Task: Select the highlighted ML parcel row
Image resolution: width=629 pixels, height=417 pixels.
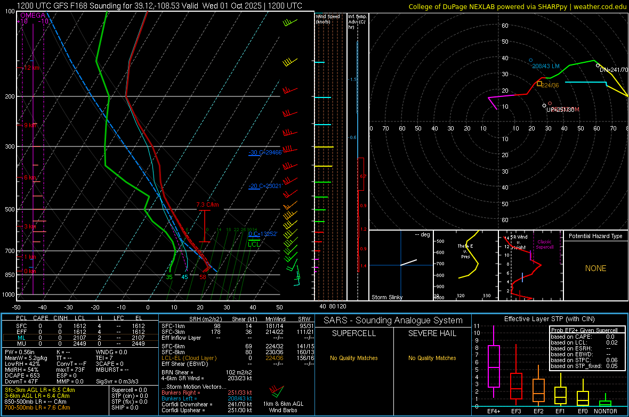Action: click(80, 338)
